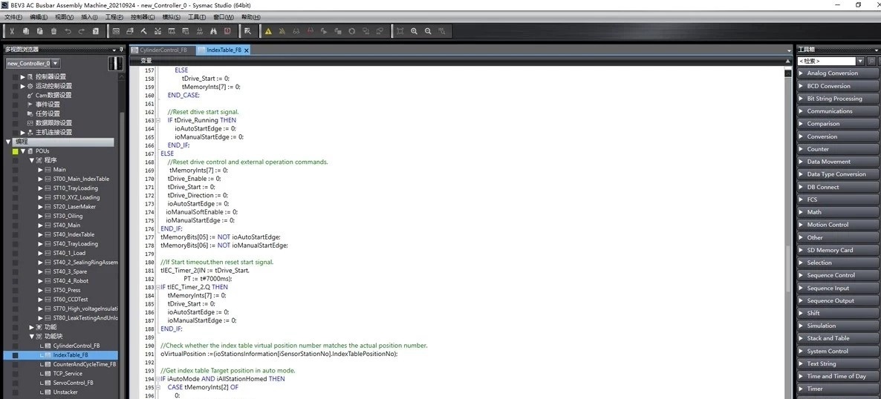Viewport: 881px width, 399px height.
Task: Close the IndexTable_FB tab
Action: 246,50
